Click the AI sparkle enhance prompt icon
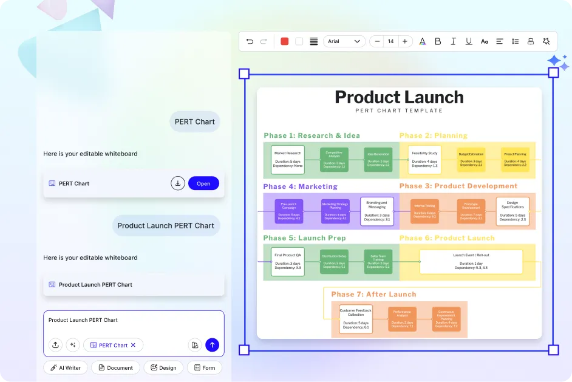 click(73, 345)
